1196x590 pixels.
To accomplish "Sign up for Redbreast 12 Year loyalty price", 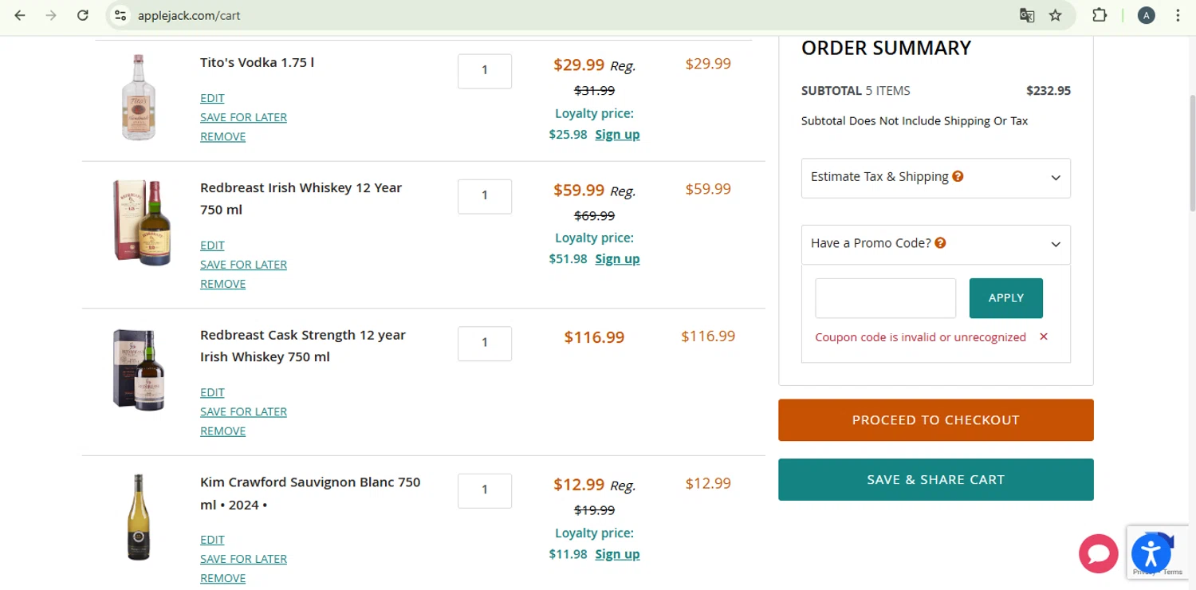I will (617, 258).
